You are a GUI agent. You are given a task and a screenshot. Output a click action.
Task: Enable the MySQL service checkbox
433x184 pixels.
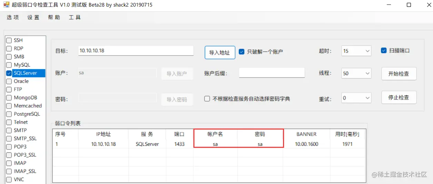coord(9,65)
